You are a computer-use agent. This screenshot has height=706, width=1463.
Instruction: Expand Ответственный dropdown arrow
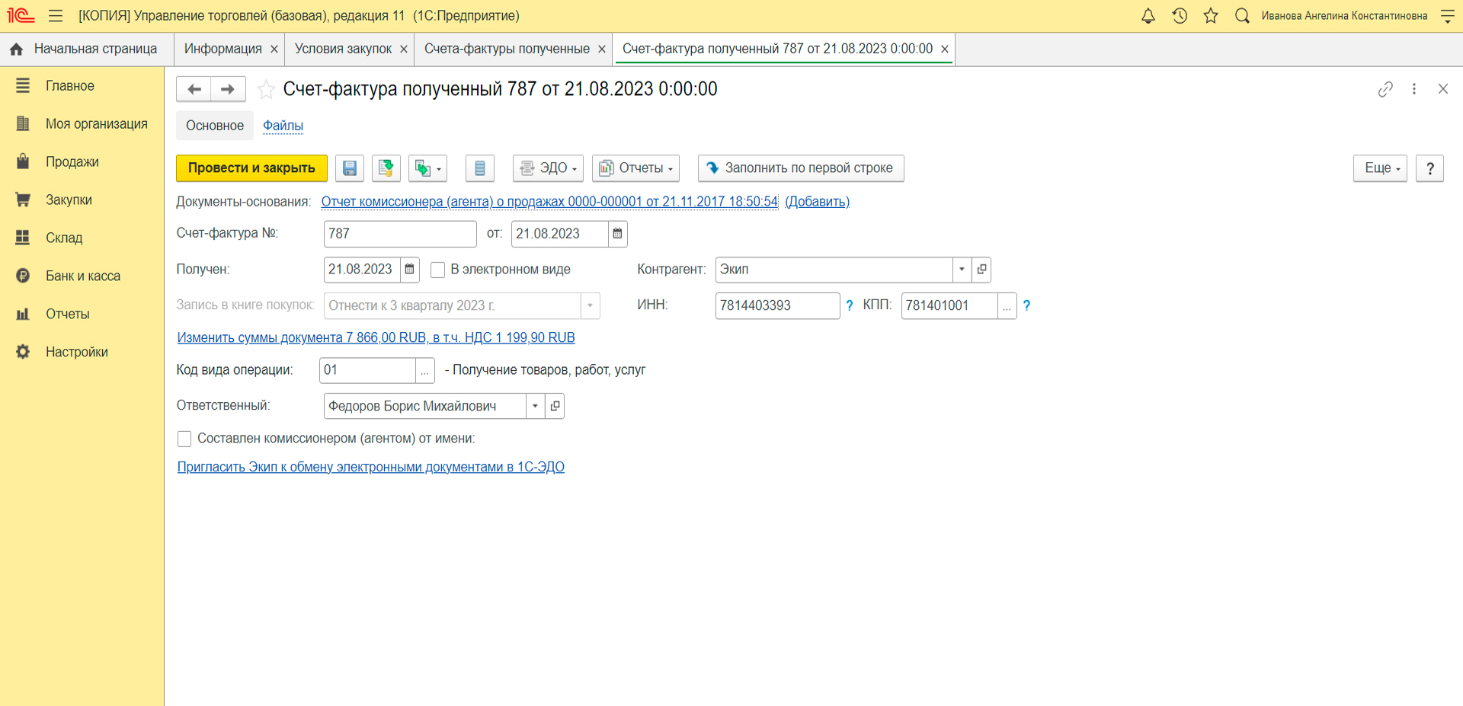[535, 406]
